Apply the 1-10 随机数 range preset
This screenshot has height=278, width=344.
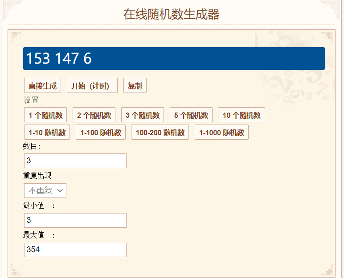[47, 133]
